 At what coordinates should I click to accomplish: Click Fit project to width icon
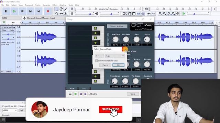173,14
